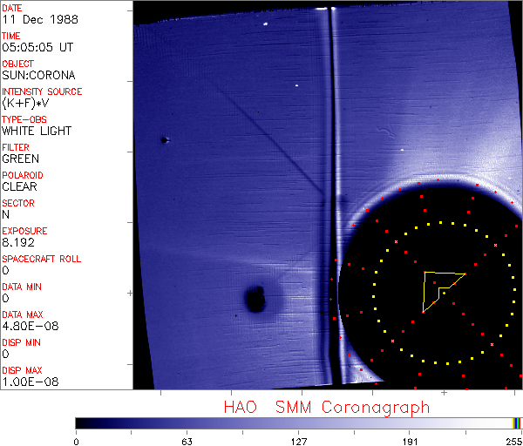Viewport: 523px width, 446px height.
Task: Click the 'CLEAR' polaroid value
Action: pos(19,186)
